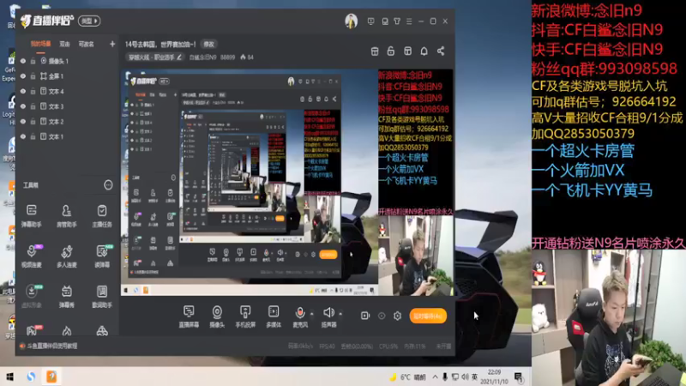This screenshot has height=386, width=686.
Task: Open the 虚拟形象 tool
Action: click(32, 296)
